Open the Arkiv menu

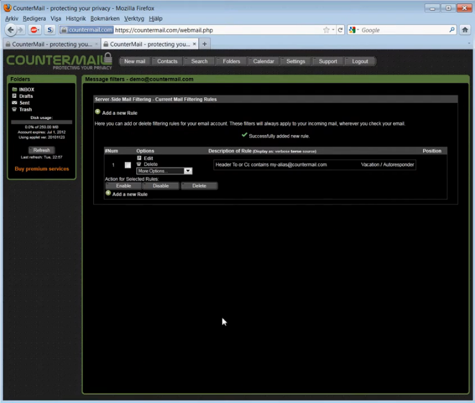click(11, 18)
